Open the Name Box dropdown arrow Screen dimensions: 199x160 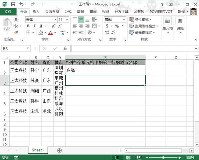pos(28,48)
